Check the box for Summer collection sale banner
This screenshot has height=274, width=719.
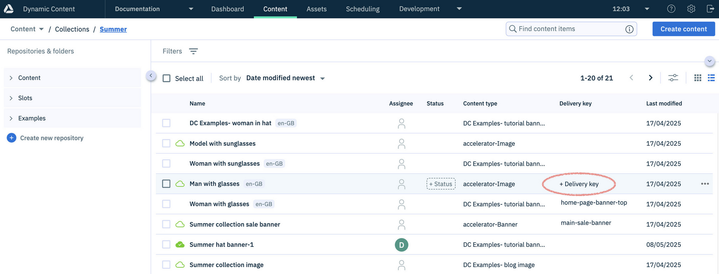(x=166, y=224)
